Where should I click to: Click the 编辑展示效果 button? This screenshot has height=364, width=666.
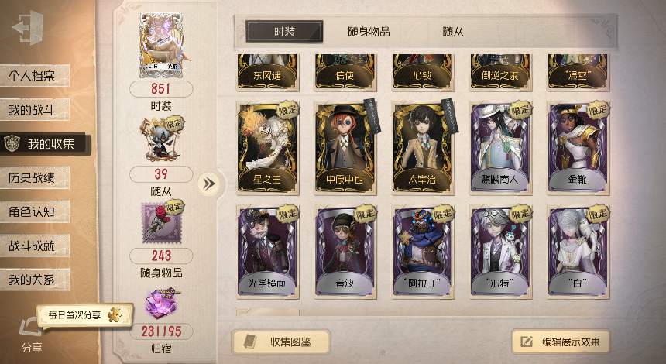tap(561, 342)
